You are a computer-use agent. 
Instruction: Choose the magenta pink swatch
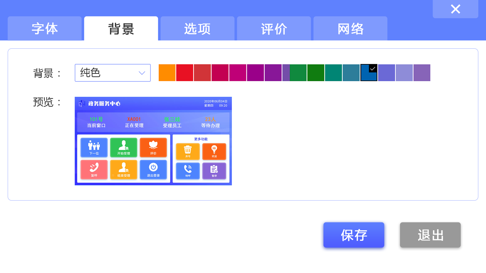[x=238, y=73]
